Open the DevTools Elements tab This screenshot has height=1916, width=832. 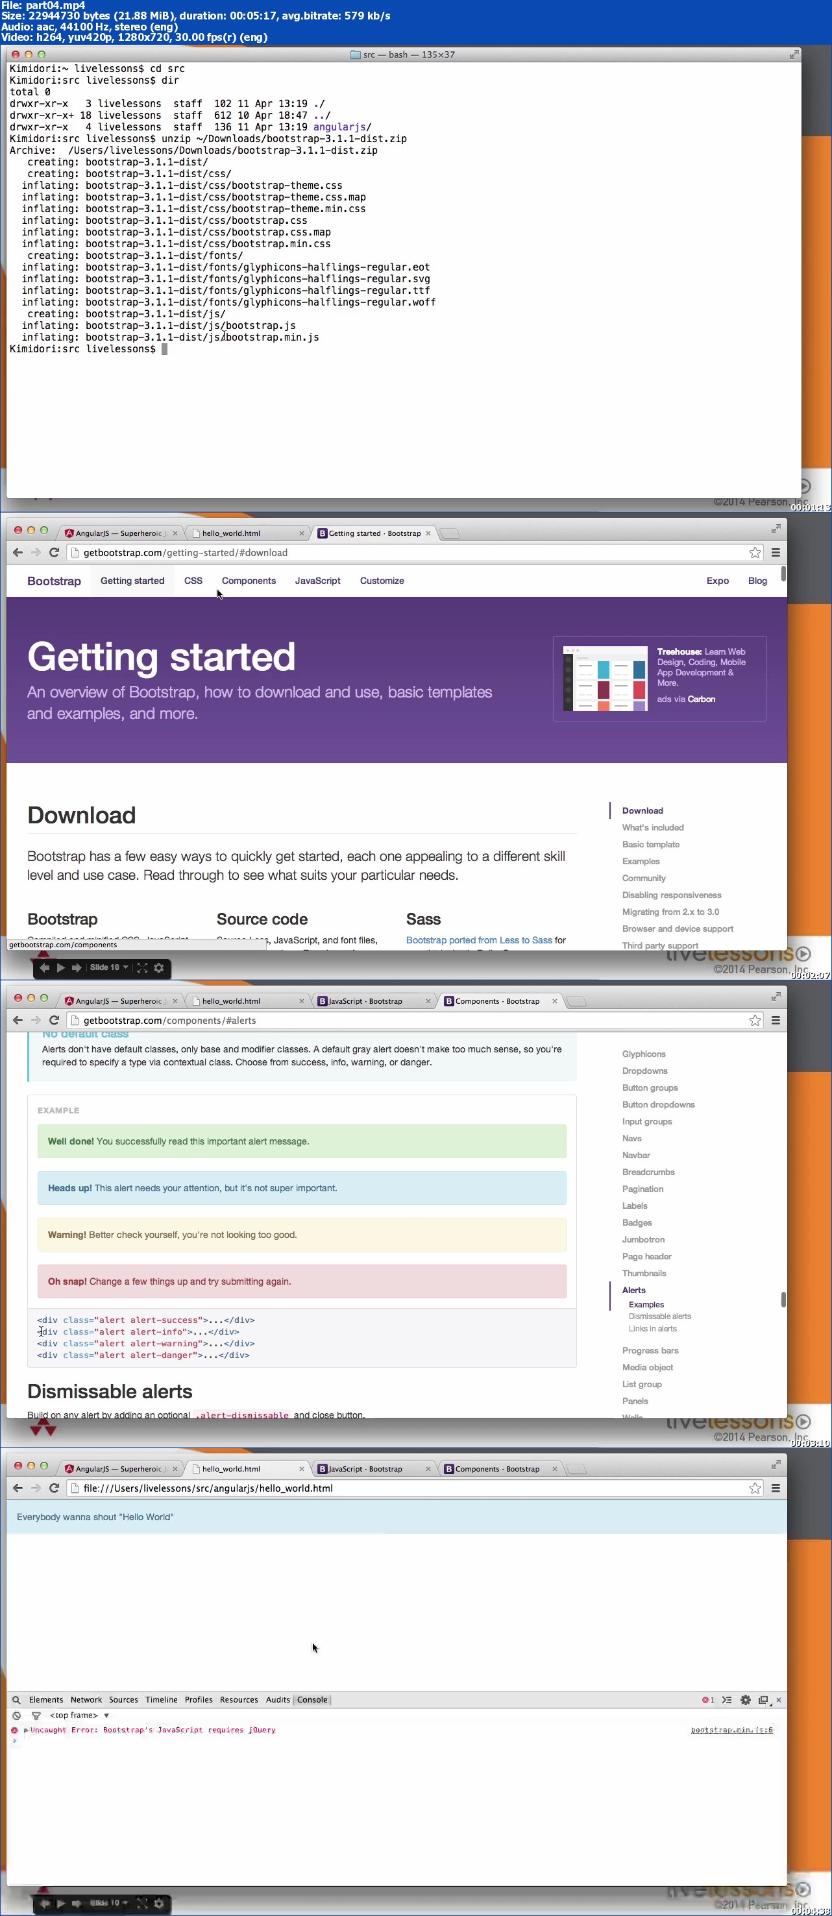pyautogui.click(x=46, y=1699)
